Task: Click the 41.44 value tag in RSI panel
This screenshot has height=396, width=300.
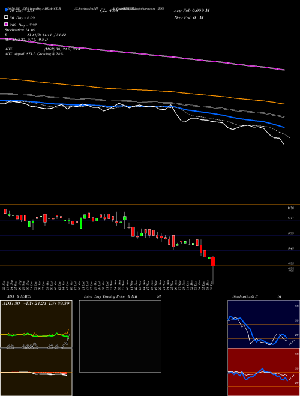Action: click(292, 378)
